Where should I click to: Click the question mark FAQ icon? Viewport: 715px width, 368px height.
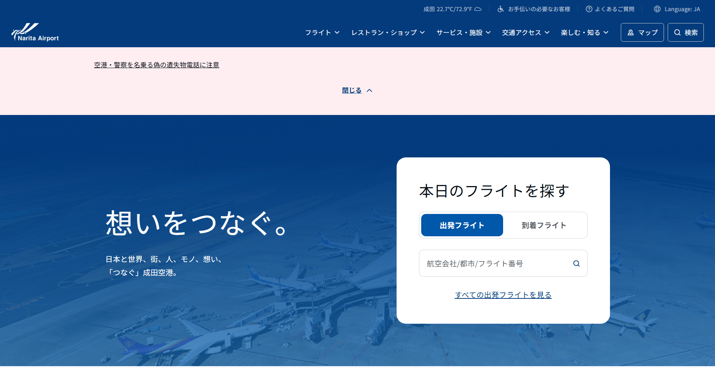click(589, 9)
